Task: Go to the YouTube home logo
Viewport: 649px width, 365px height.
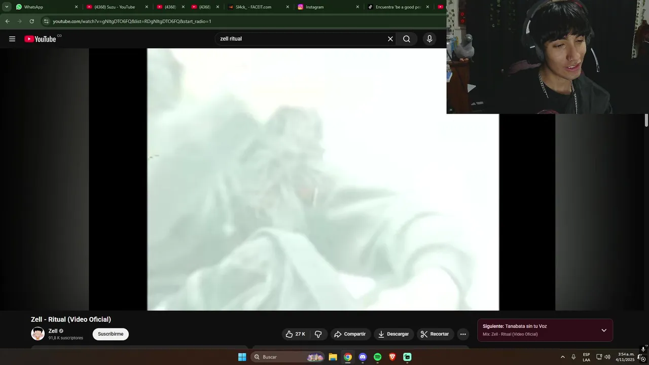Action: (x=40, y=39)
